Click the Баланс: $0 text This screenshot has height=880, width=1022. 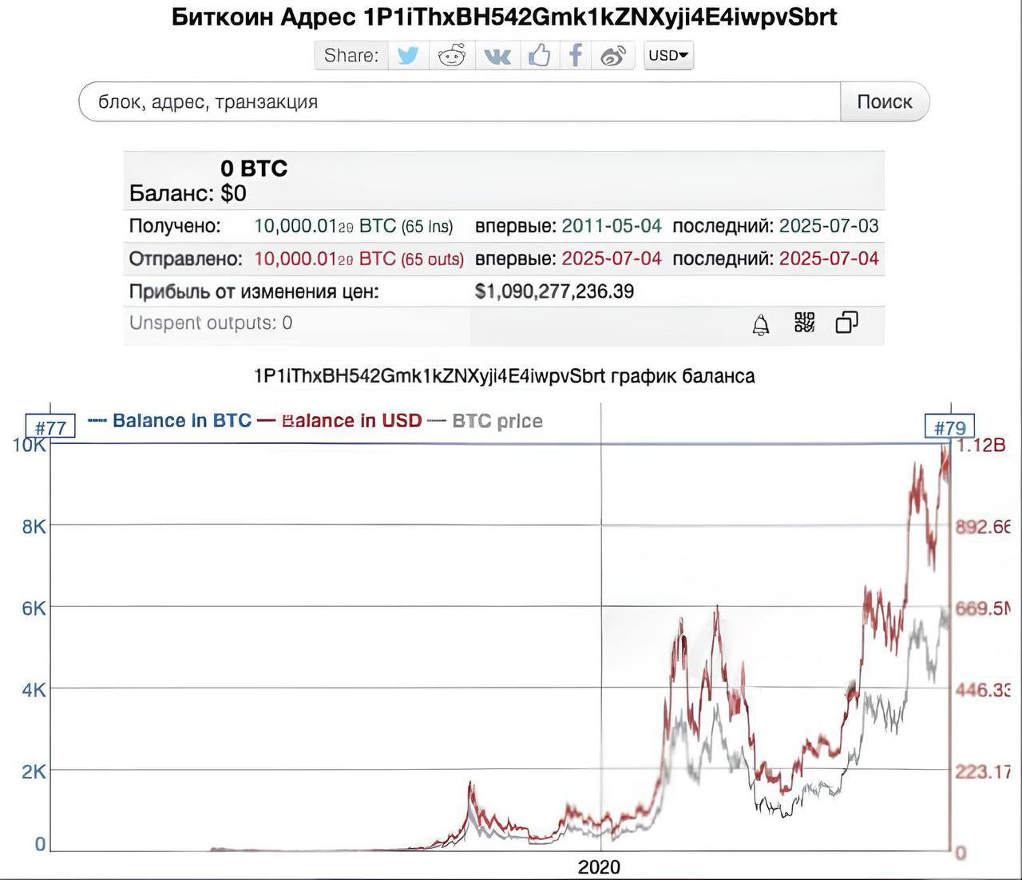pos(188,193)
